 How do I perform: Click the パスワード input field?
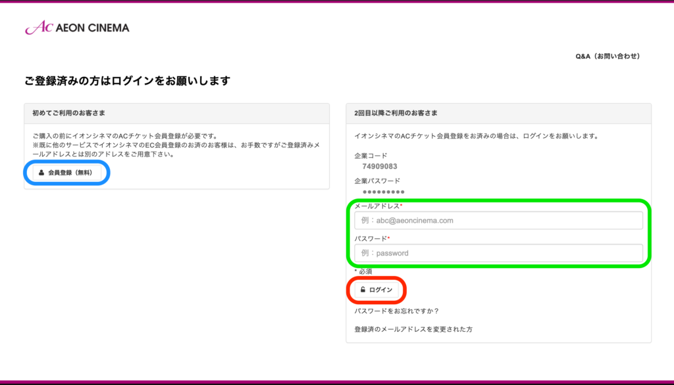pos(499,253)
